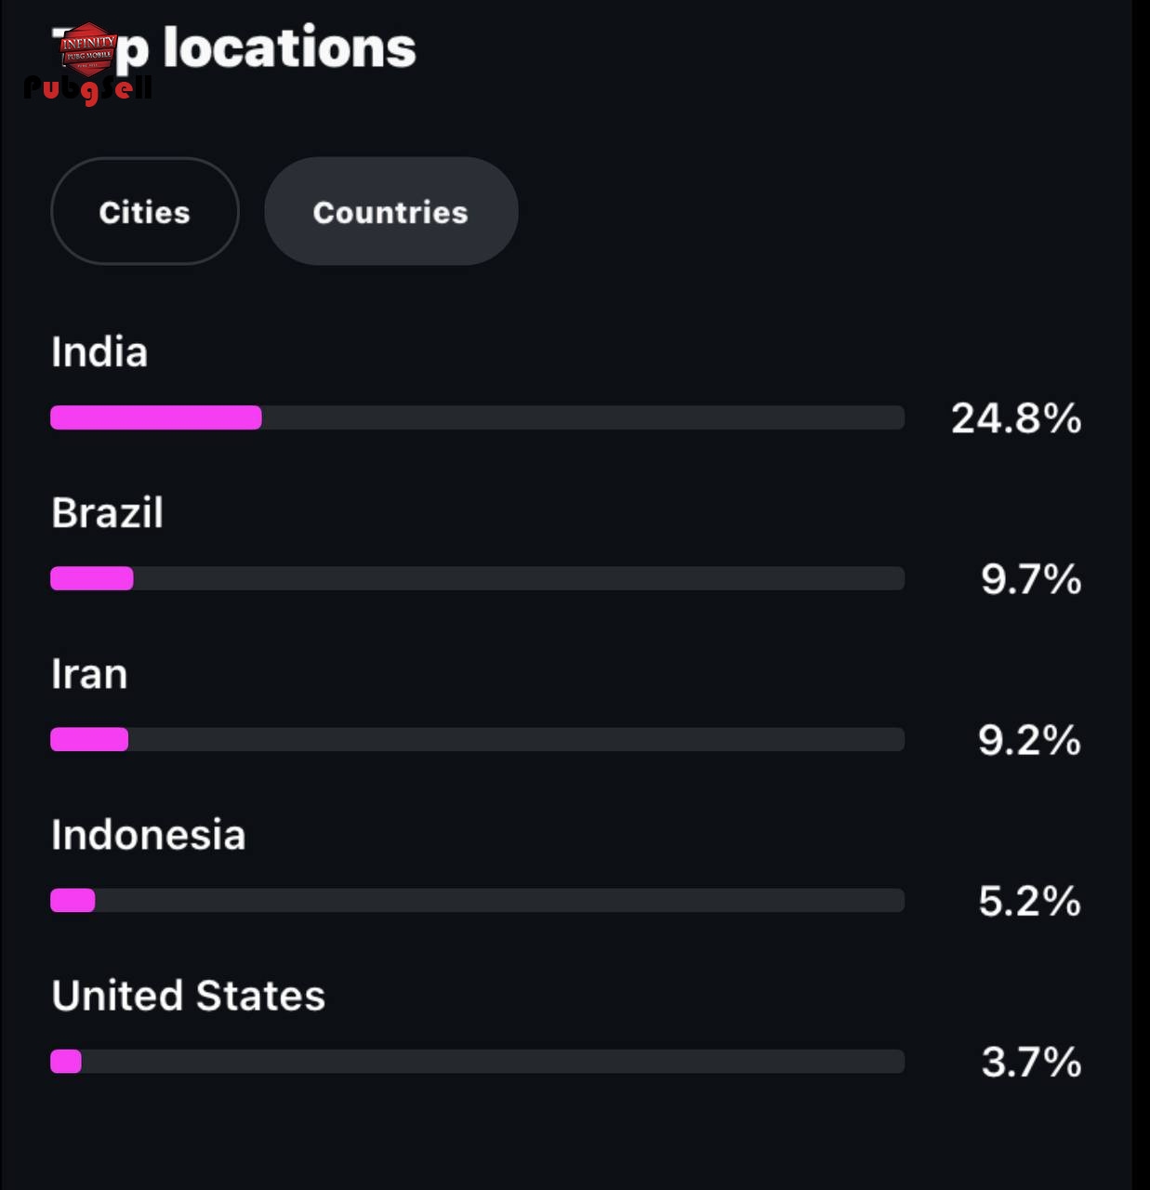Click the India country label
The width and height of the screenshot is (1150, 1190).
click(x=99, y=352)
